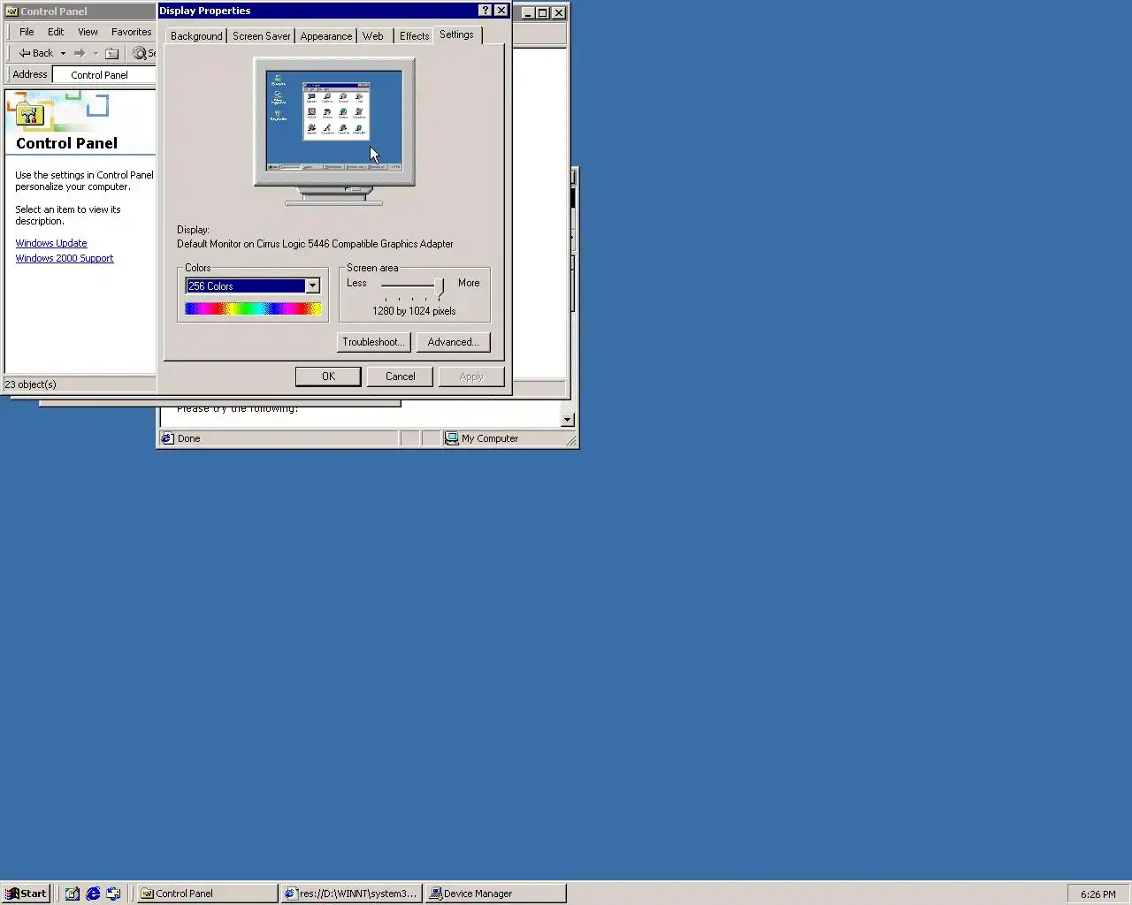Click the '23 object(s)' status bar text
The height and width of the screenshot is (905, 1132).
[x=30, y=384]
